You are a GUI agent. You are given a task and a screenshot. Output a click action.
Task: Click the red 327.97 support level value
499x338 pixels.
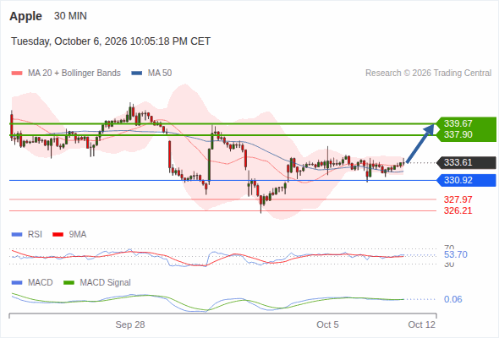458,199
